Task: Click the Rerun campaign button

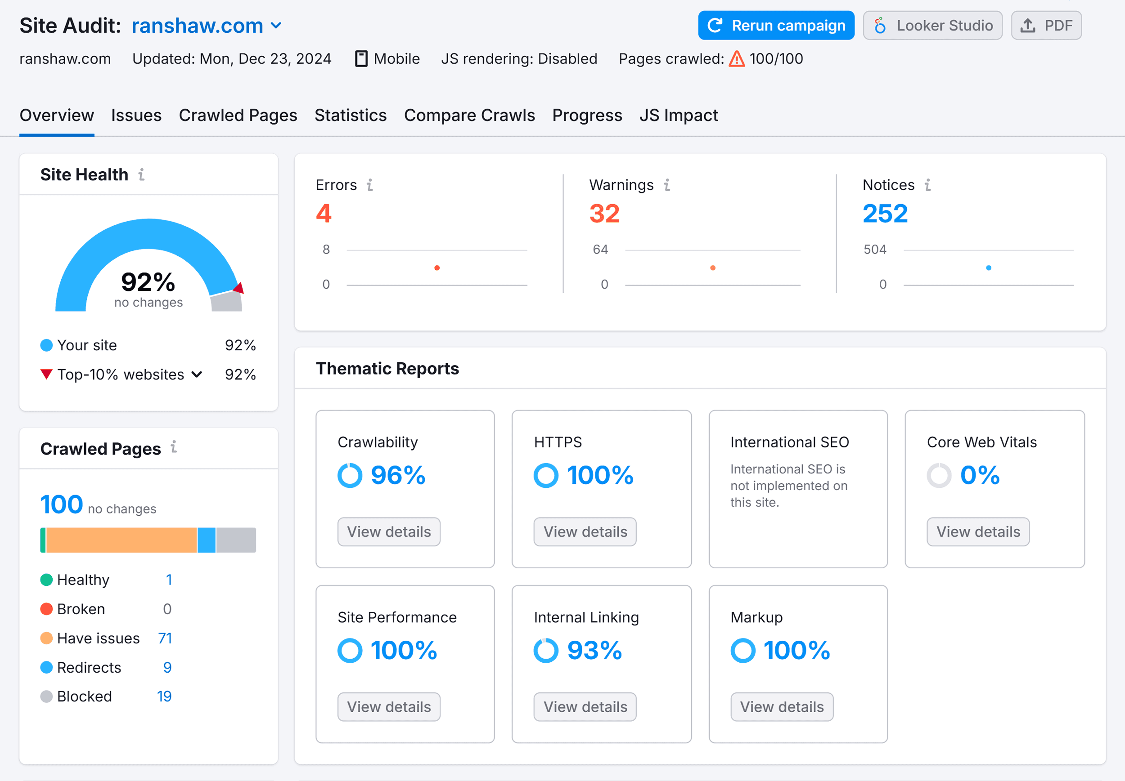Action: [x=775, y=25]
